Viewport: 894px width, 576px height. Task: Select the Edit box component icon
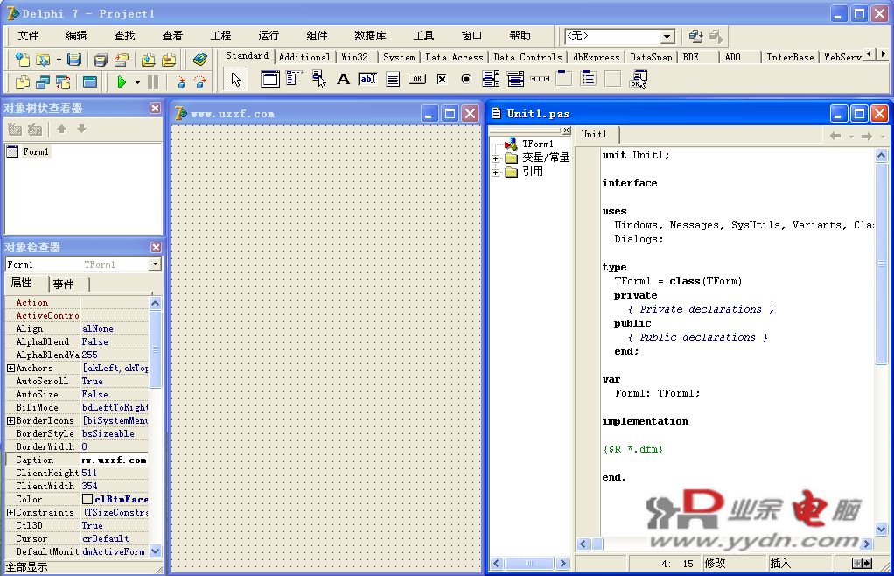(x=367, y=79)
